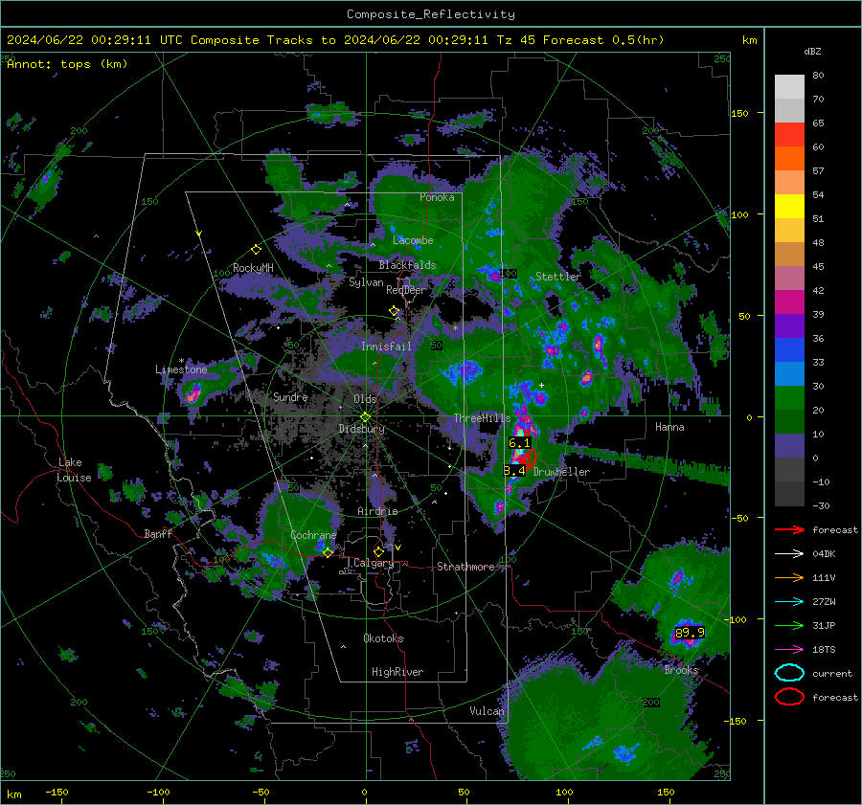The image size is (862, 805).
Task: Click the red forecast ellipse legend icon
Action: 789,697
